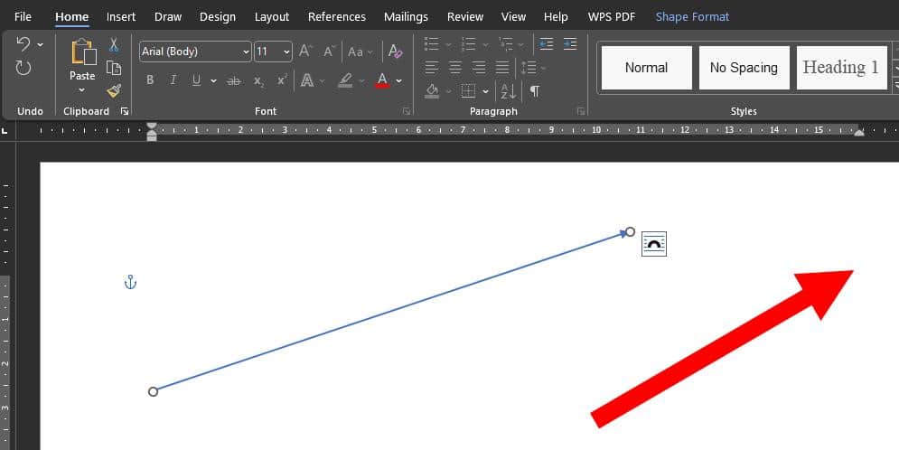This screenshot has height=450, width=899.
Task: Click the Sort A to Z icon
Action: click(x=508, y=91)
